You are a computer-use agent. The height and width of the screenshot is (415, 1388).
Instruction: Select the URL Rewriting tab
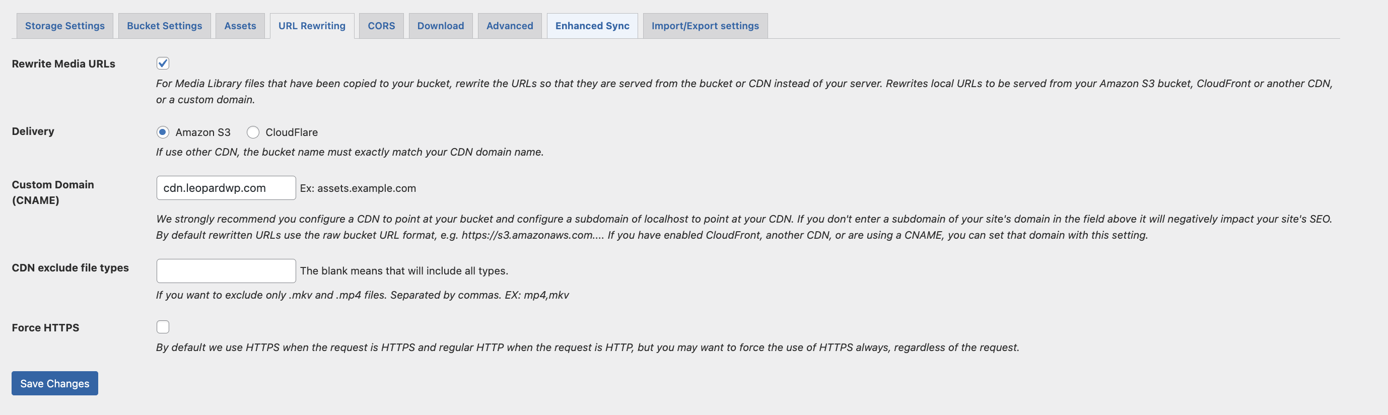click(x=311, y=26)
